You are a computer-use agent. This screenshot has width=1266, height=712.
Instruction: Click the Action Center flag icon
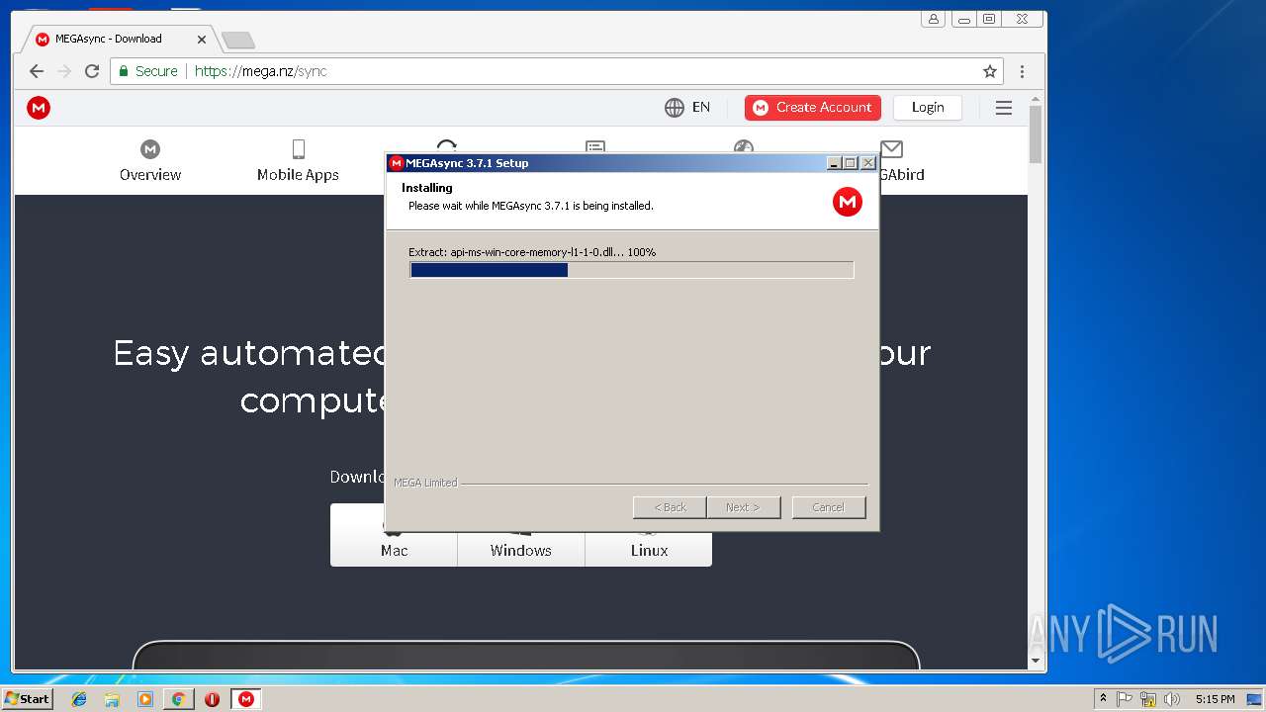point(1125,699)
